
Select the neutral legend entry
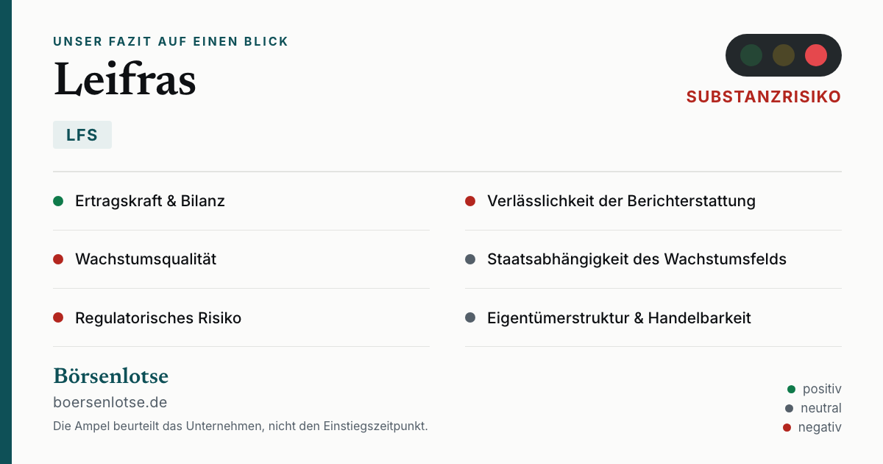click(813, 408)
